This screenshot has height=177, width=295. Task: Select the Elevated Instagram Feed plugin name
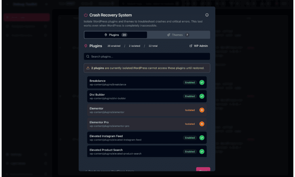pyautogui.click(x=106, y=136)
